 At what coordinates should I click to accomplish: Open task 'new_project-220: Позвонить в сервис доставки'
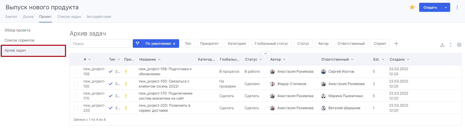click(164, 108)
